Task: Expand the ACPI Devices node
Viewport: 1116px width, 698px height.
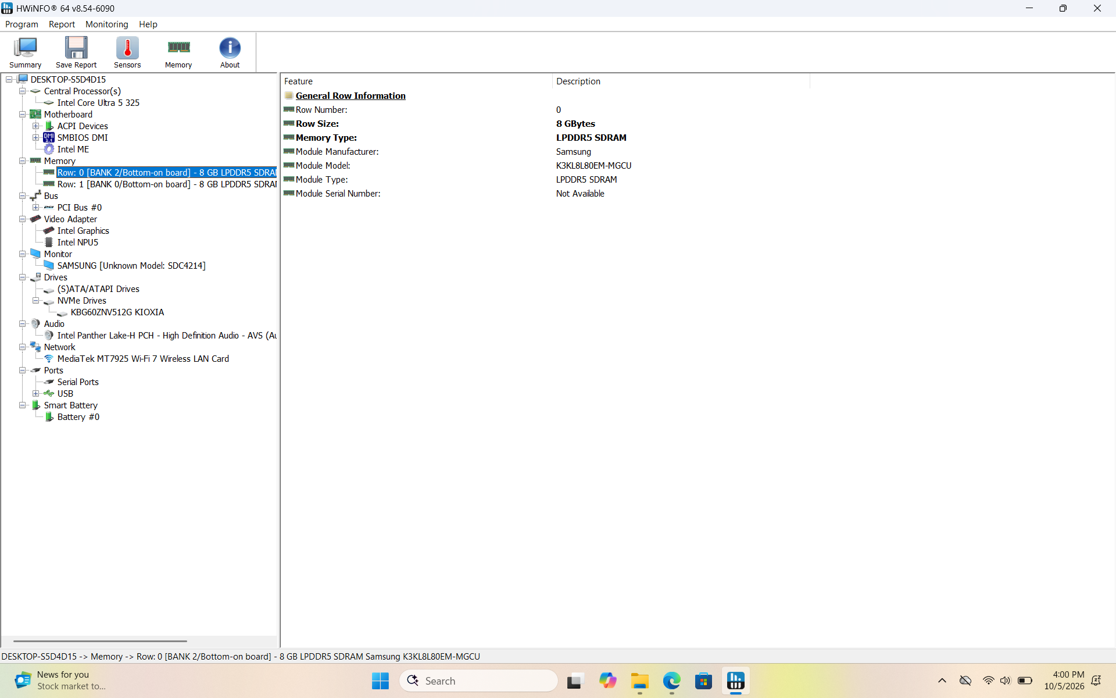Action: [36, 126]
